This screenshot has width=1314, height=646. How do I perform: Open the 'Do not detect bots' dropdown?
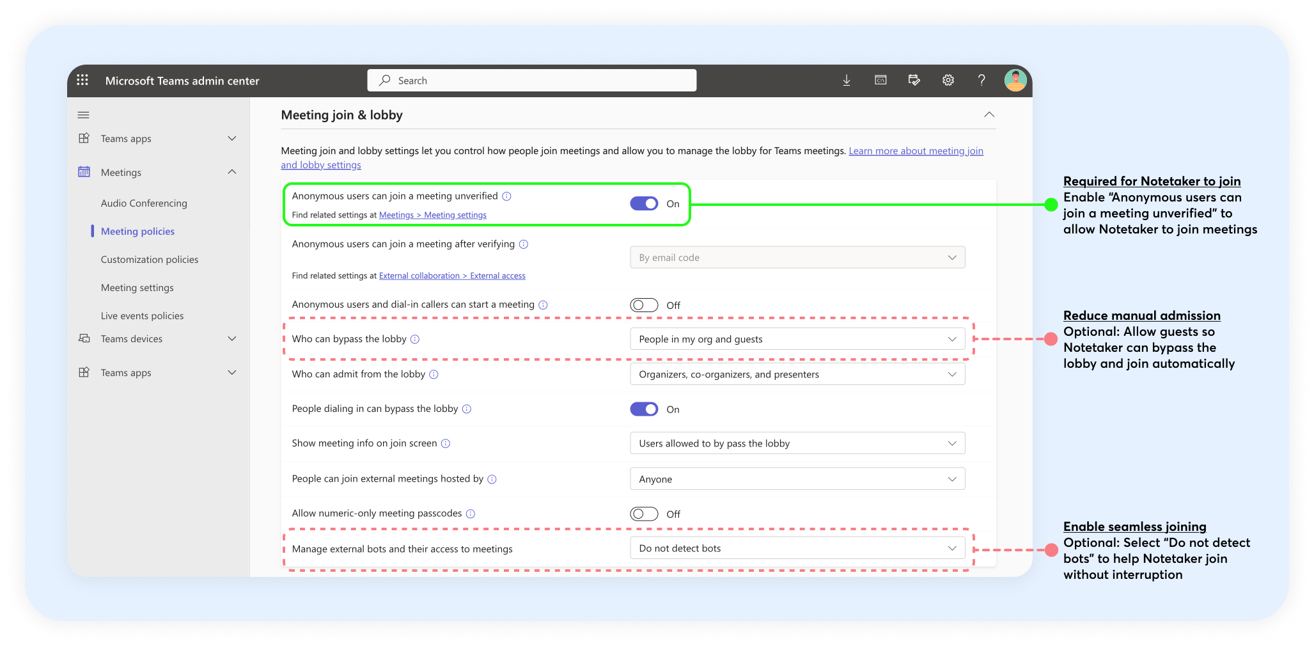coord(797,548)
